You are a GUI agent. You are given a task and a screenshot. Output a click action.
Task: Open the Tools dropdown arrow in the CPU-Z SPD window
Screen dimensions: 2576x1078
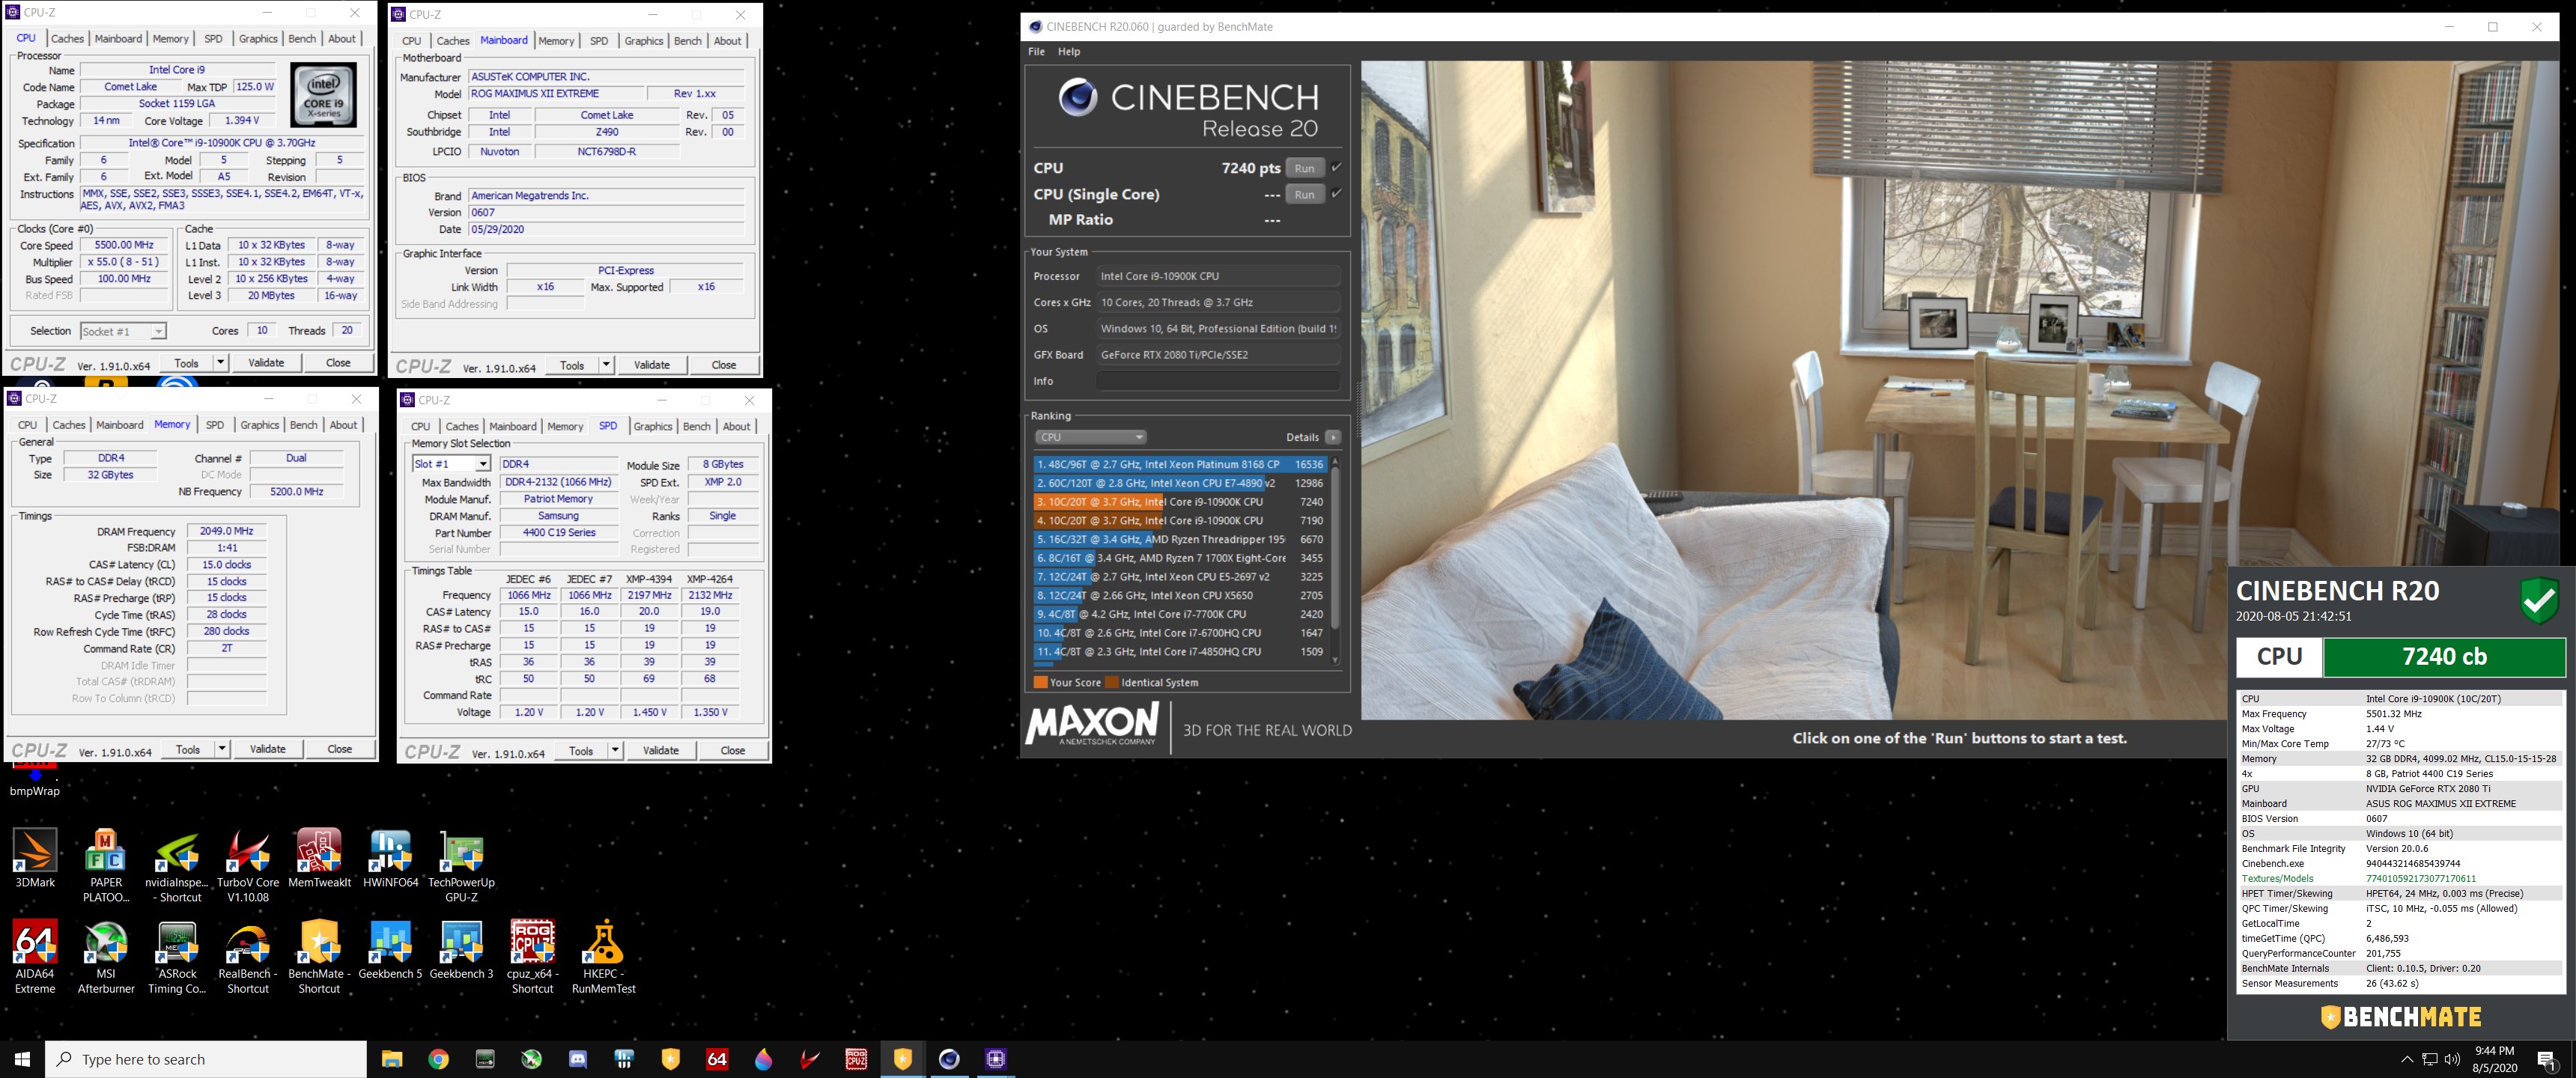pos(615,750)
